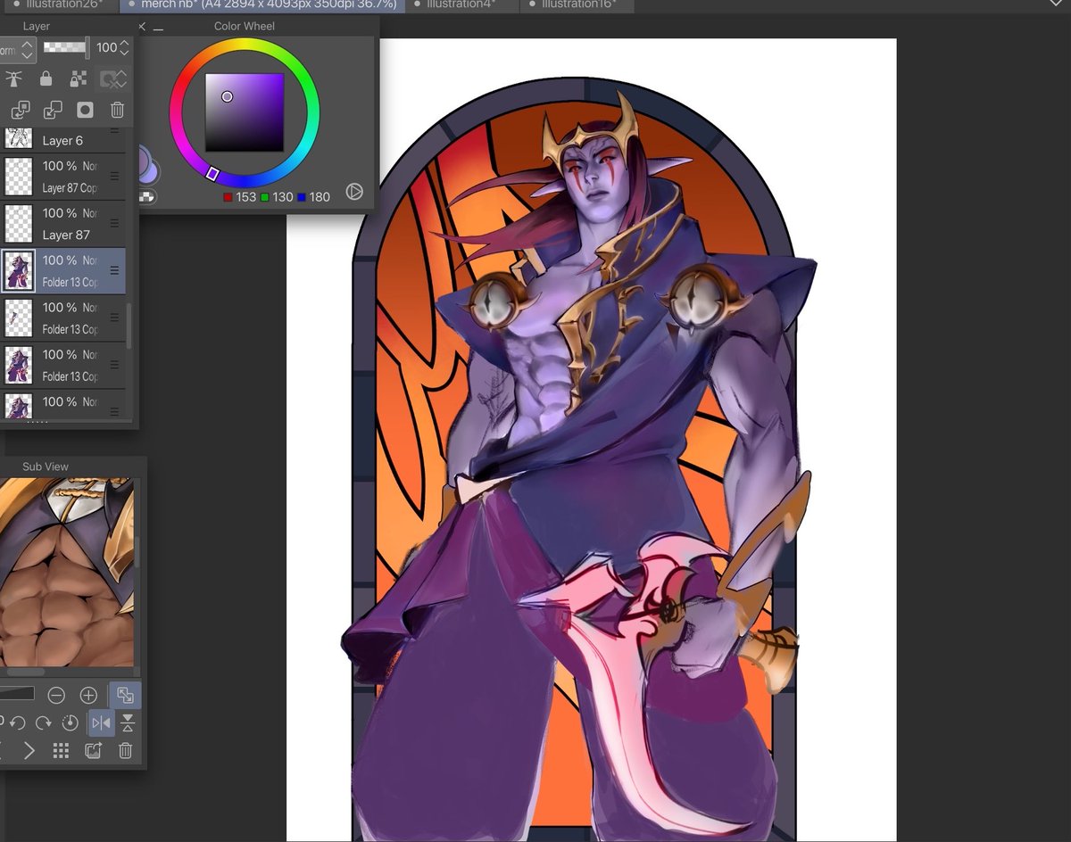
Task: Click the Sub View vertical scrollbar
Action: point(137,553)
